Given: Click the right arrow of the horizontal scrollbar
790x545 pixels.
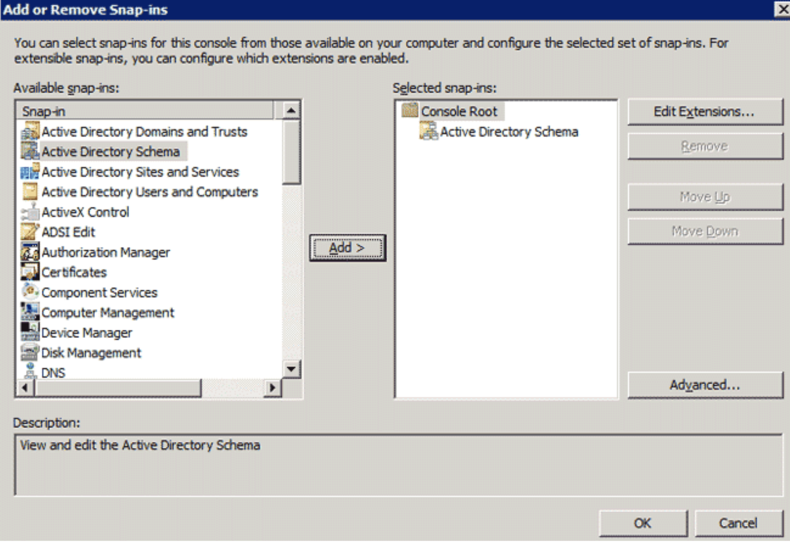Looking at the screenshot, I should point(272,388).
